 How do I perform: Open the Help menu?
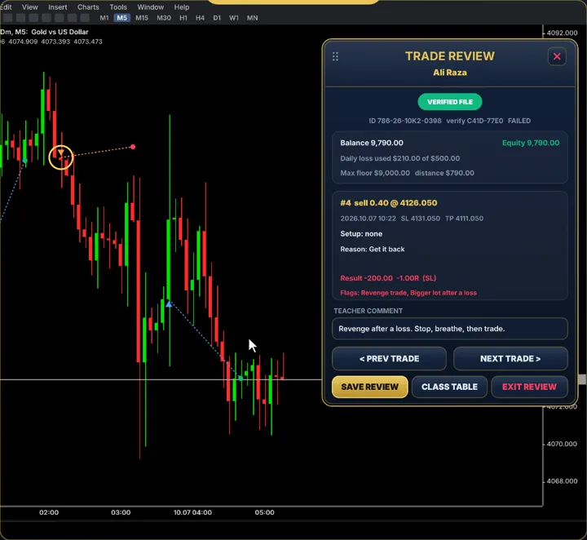pyautogui.click(x=182, y=7)
